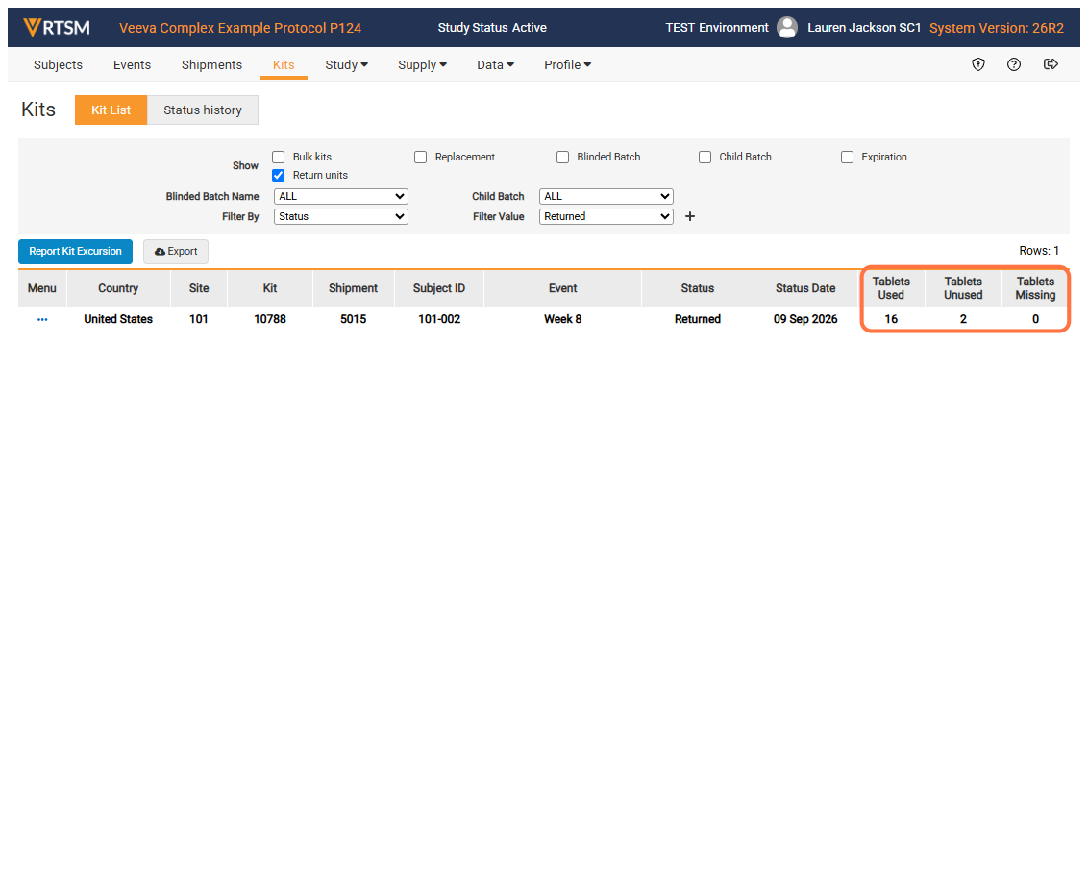Open the Events tab
Viewport: 1088px width, 884px height.
click(132, 64)
